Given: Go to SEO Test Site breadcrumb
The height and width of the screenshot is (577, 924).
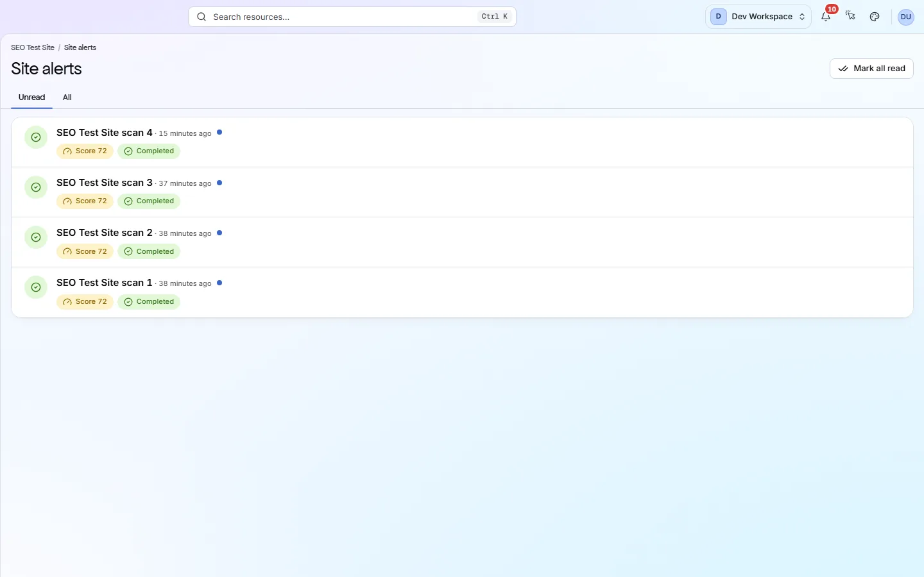Looking at the screenshot, I should 33,47.
